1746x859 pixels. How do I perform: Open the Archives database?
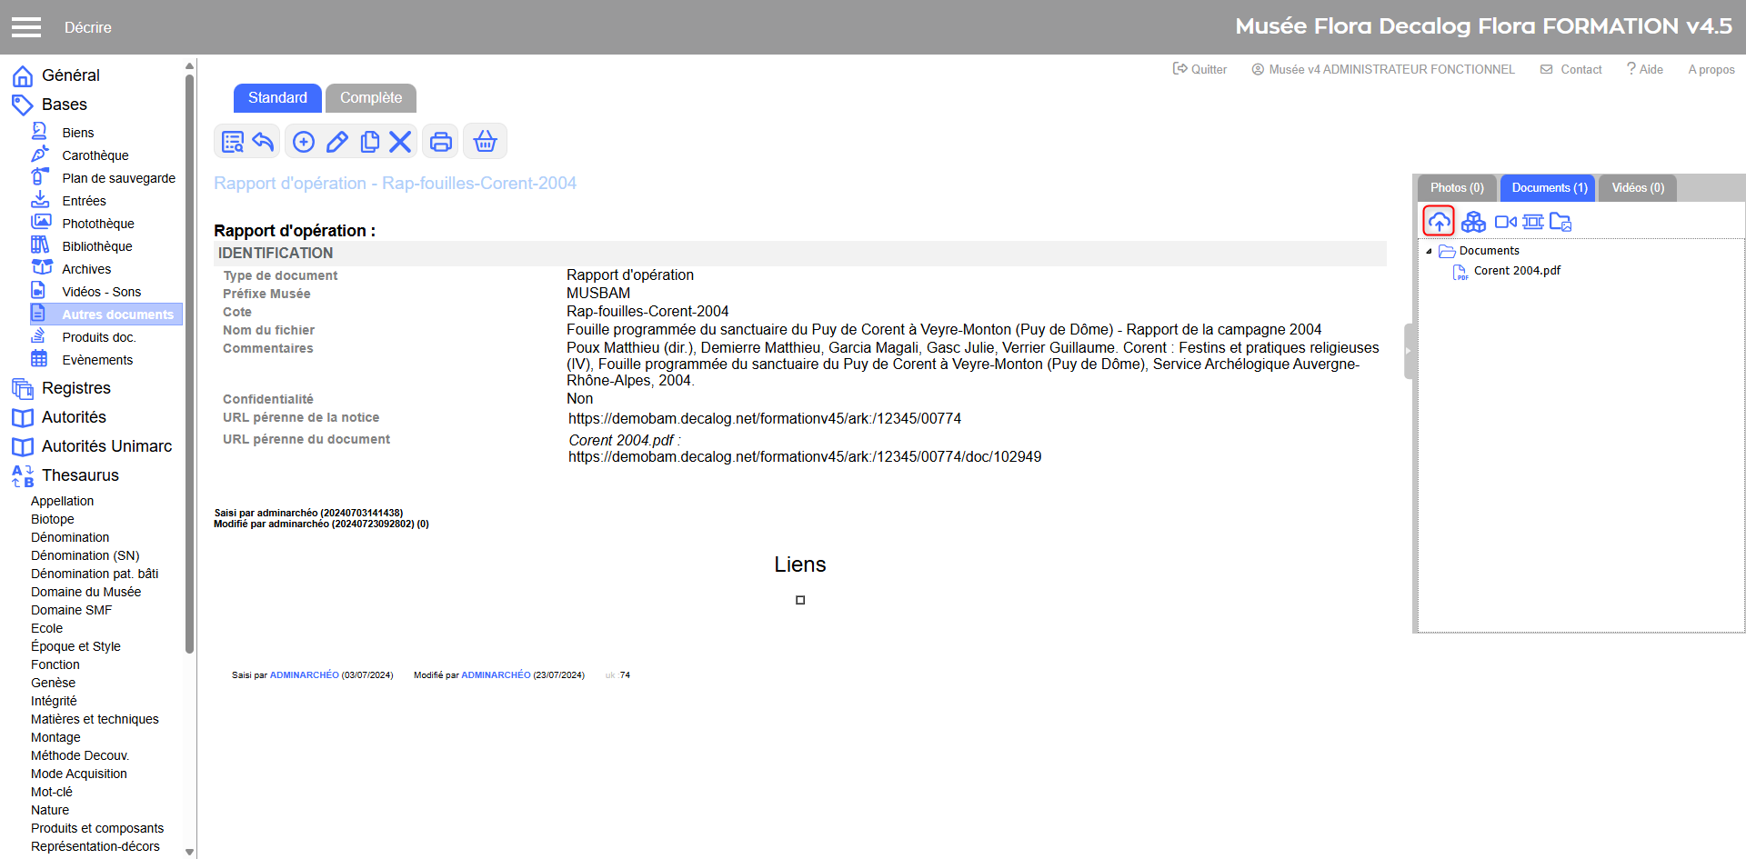(x=86, y=269)
